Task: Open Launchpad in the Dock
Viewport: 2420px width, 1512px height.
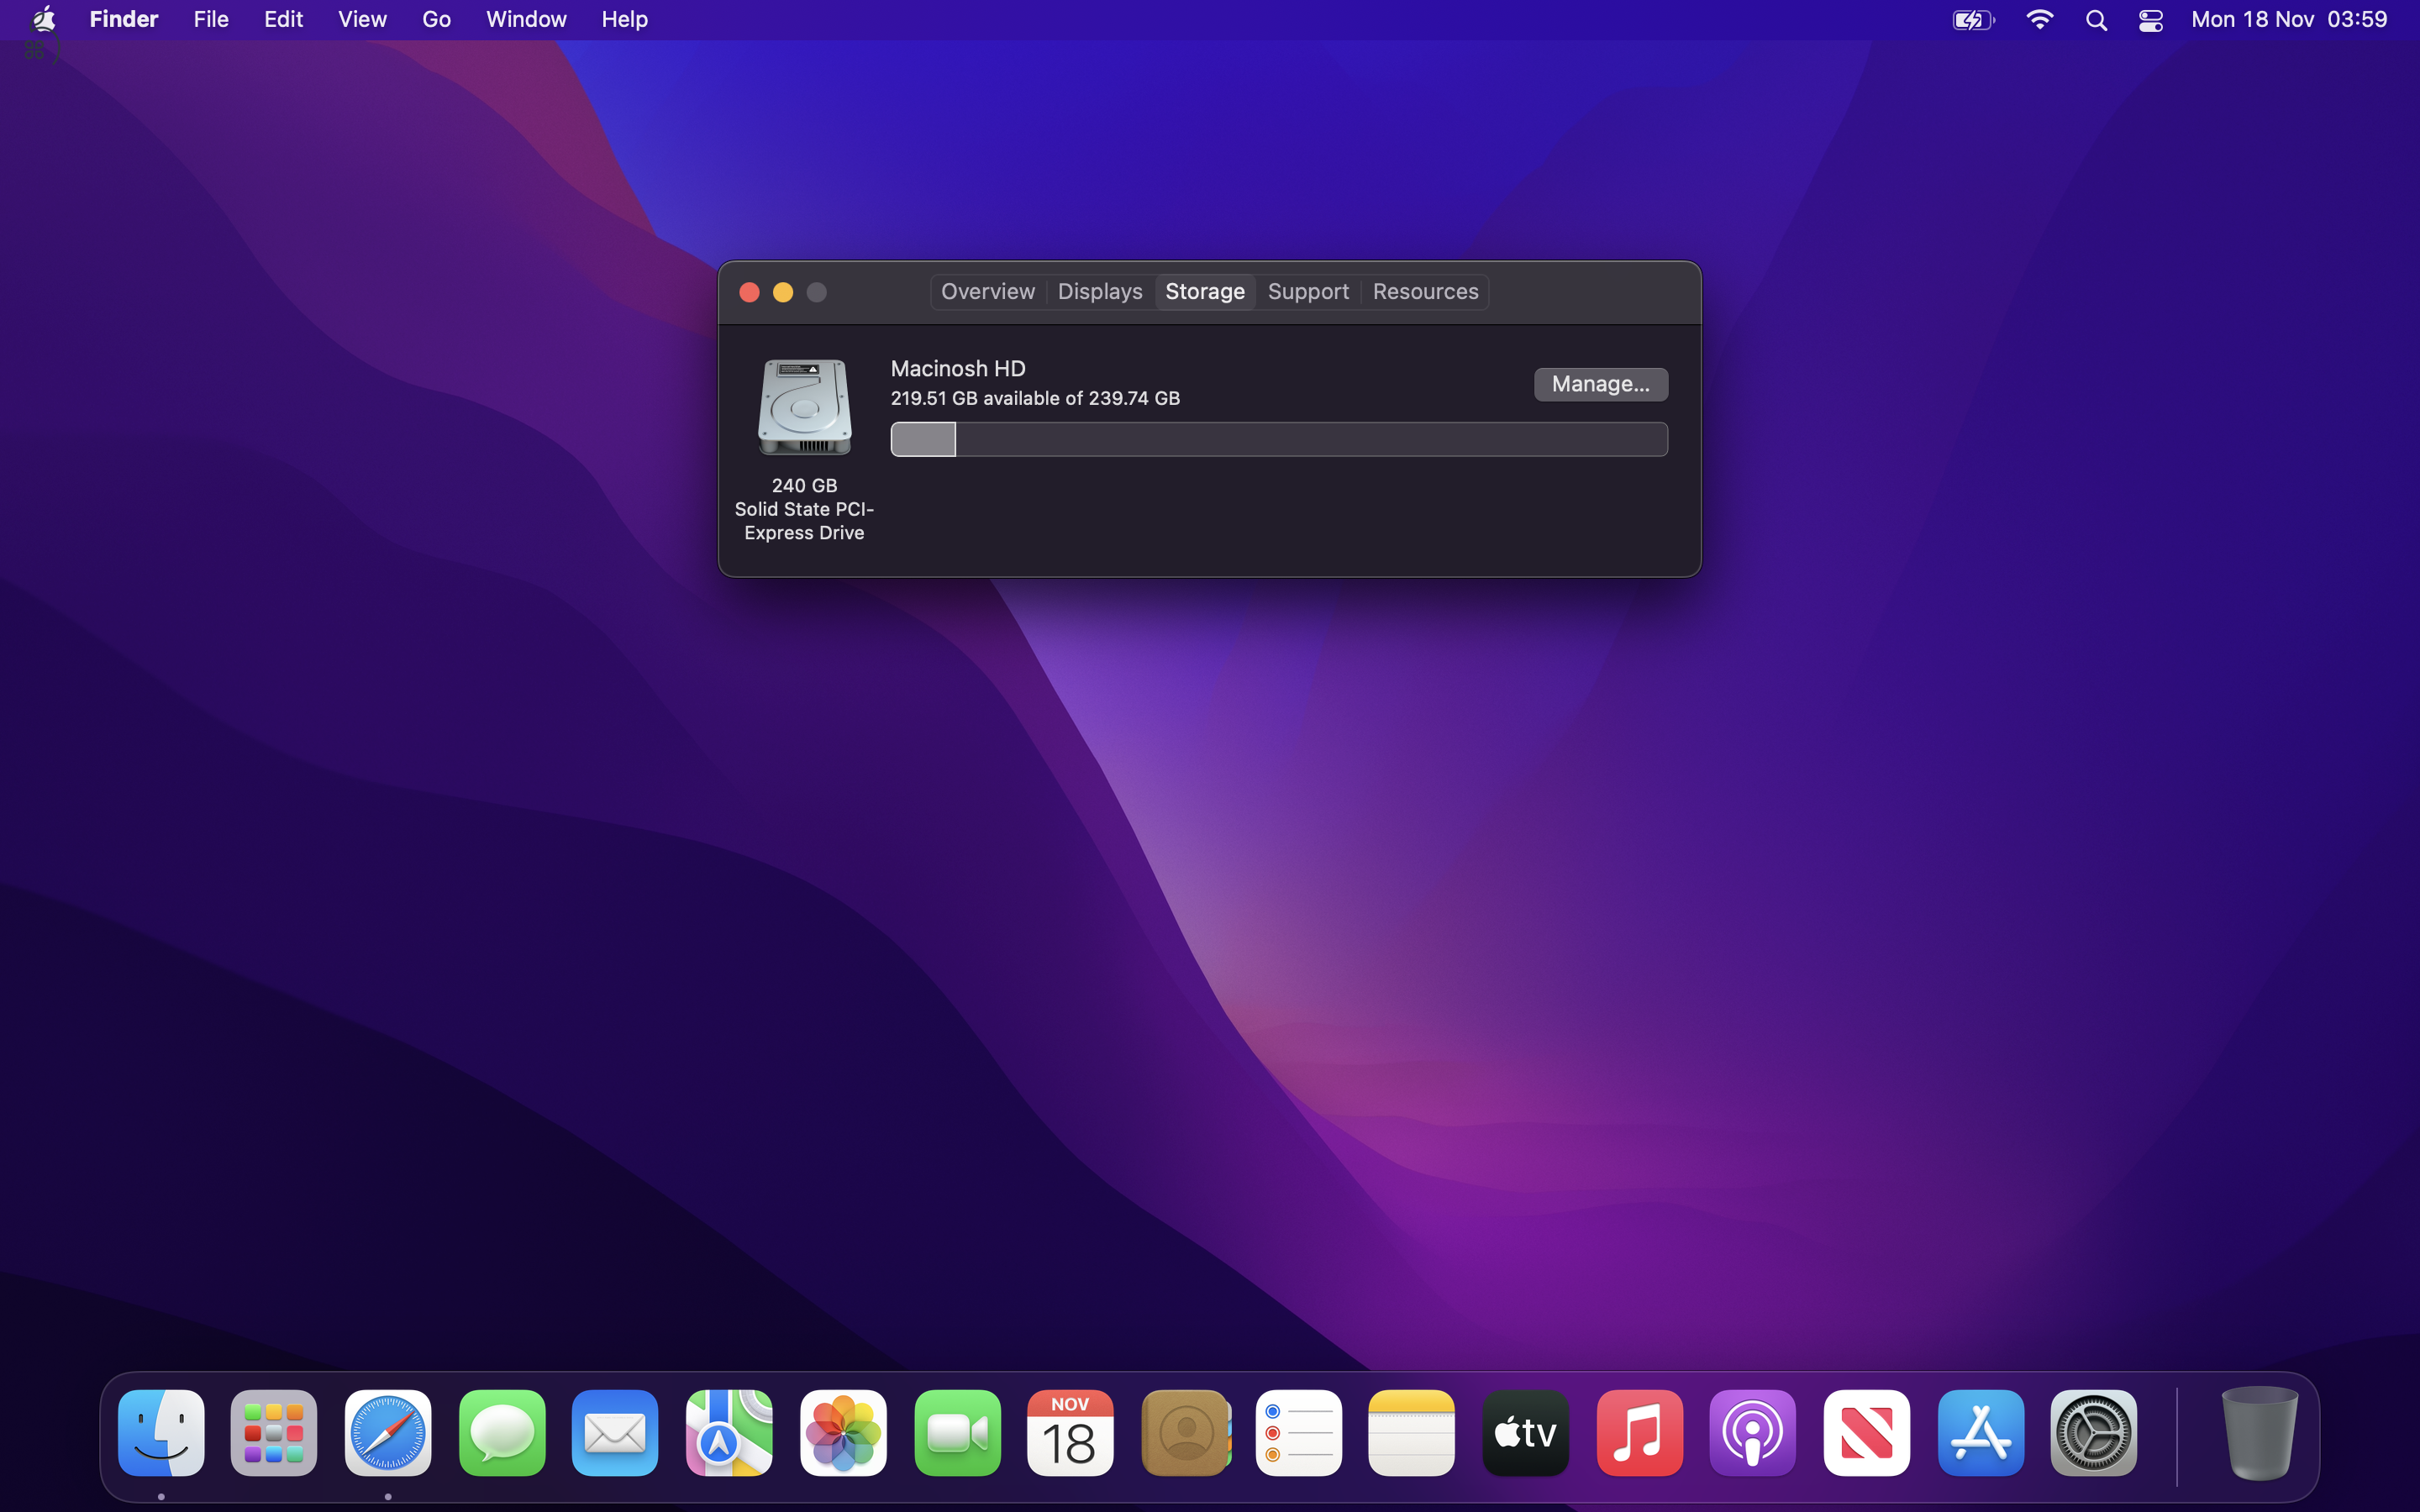Action: tap(274, 1432)
